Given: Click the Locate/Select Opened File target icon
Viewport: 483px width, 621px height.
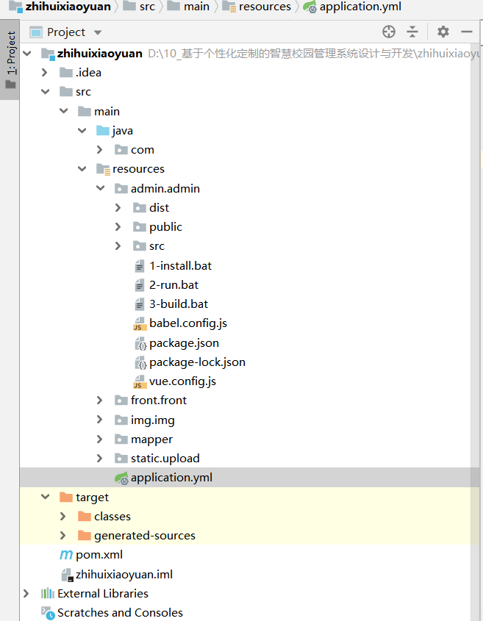Looking at the screenshot, I should [x=389, y=32].
